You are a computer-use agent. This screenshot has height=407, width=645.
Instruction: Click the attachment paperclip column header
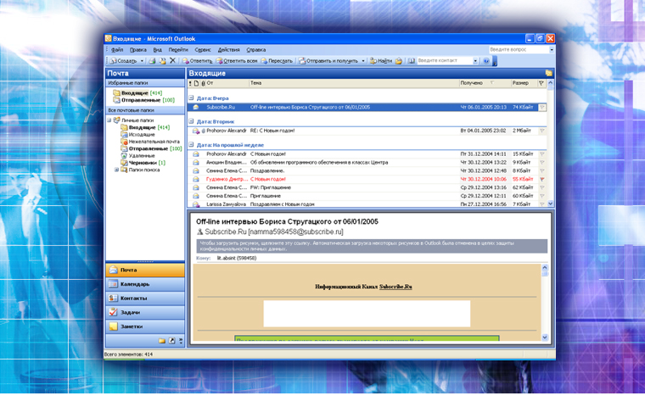203,83
